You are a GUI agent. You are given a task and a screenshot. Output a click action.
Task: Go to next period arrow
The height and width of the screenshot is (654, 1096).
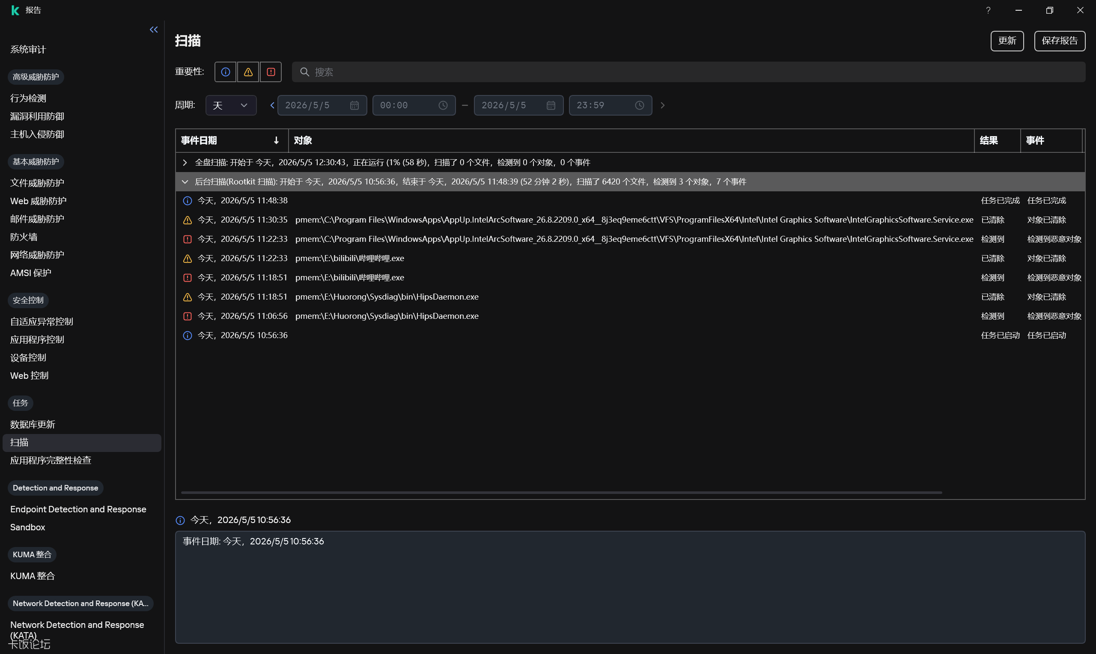[x=662, y=105]
